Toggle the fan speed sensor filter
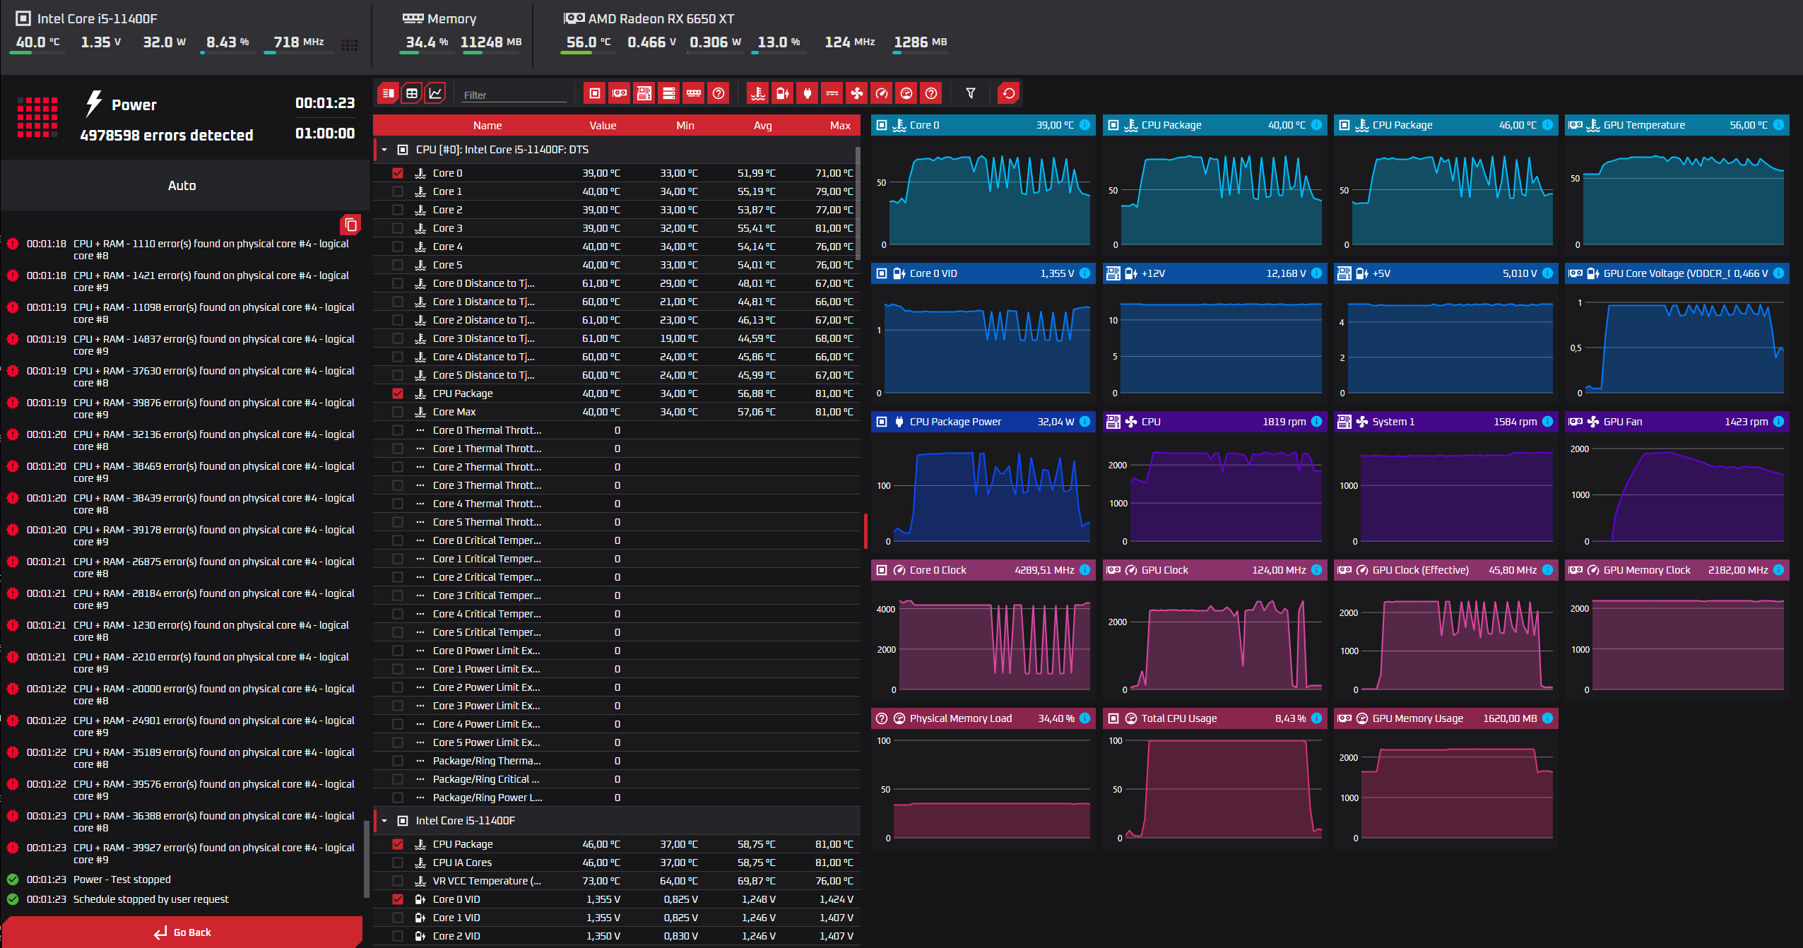The image size is (1803, 948). point(857,93)
